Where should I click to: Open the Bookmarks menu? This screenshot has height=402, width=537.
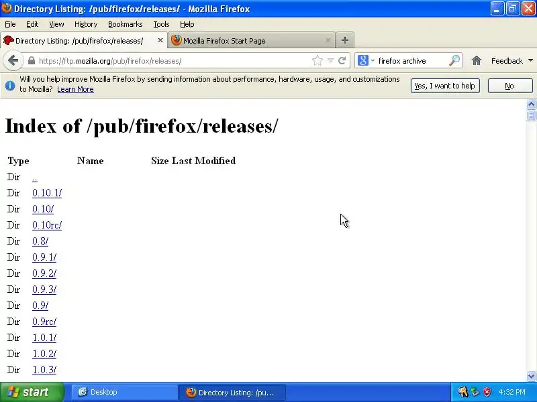(x=126, y=24)
